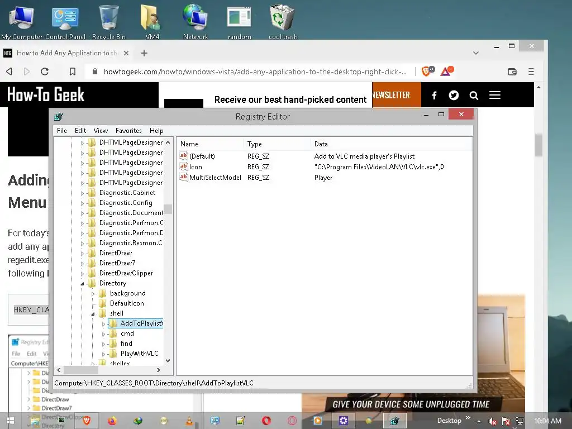This screenshot has height=429, width=572.
Task: Open the File menu in Registry Editor
Action: [x=61, y=131]
